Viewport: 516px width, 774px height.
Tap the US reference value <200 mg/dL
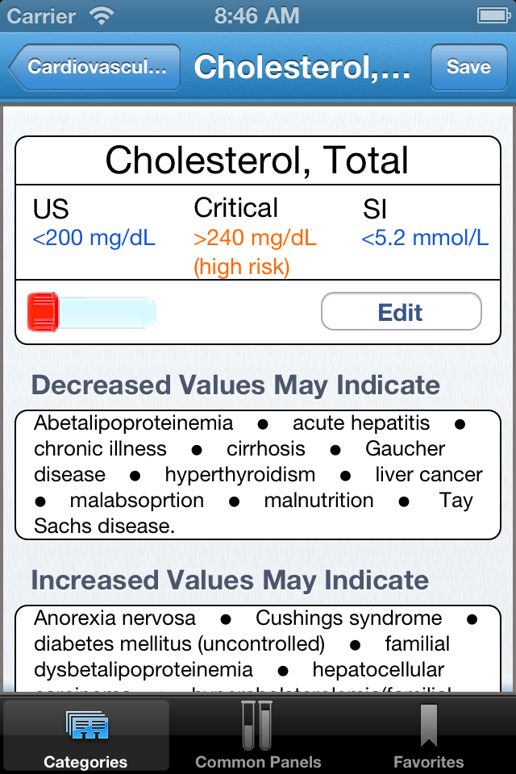click(x=94, y=238)
